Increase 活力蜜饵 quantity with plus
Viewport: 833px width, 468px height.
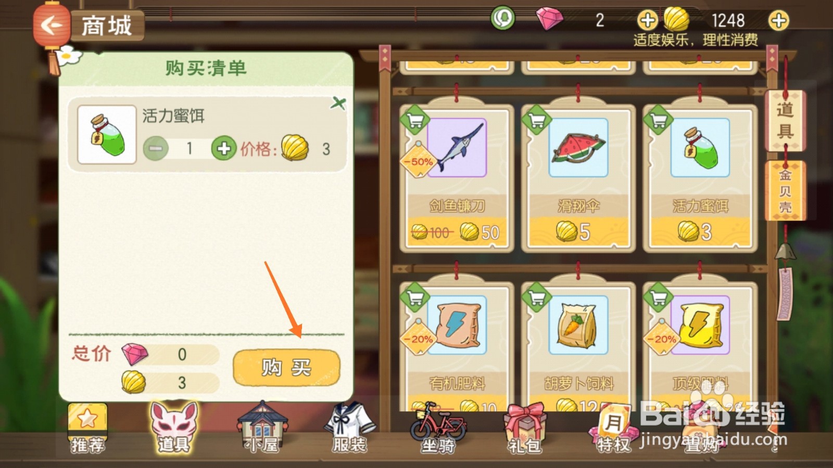224,149
